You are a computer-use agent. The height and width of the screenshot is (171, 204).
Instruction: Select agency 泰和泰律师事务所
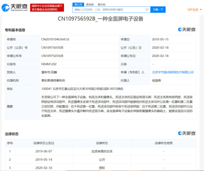53,80
